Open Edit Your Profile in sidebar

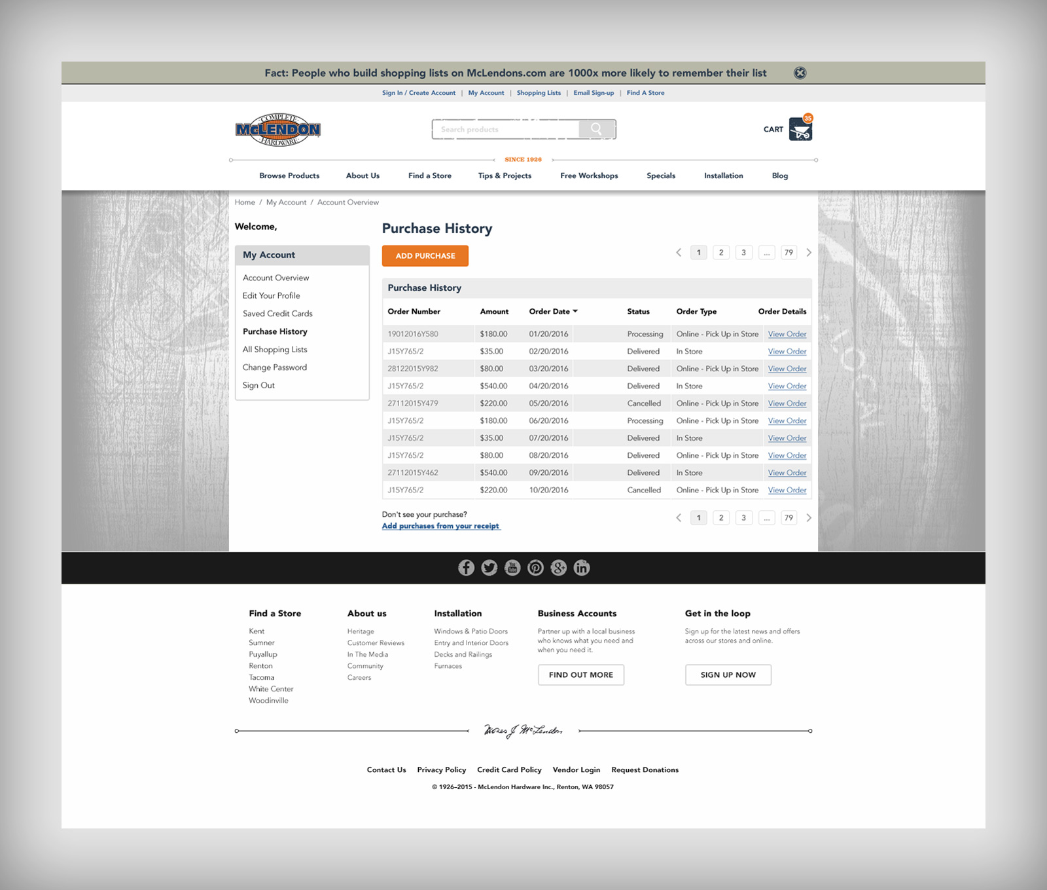point(271,295)
